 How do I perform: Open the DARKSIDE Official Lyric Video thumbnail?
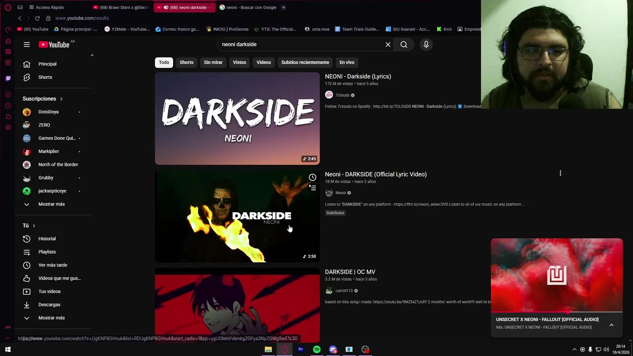click(x=237, y=216)
